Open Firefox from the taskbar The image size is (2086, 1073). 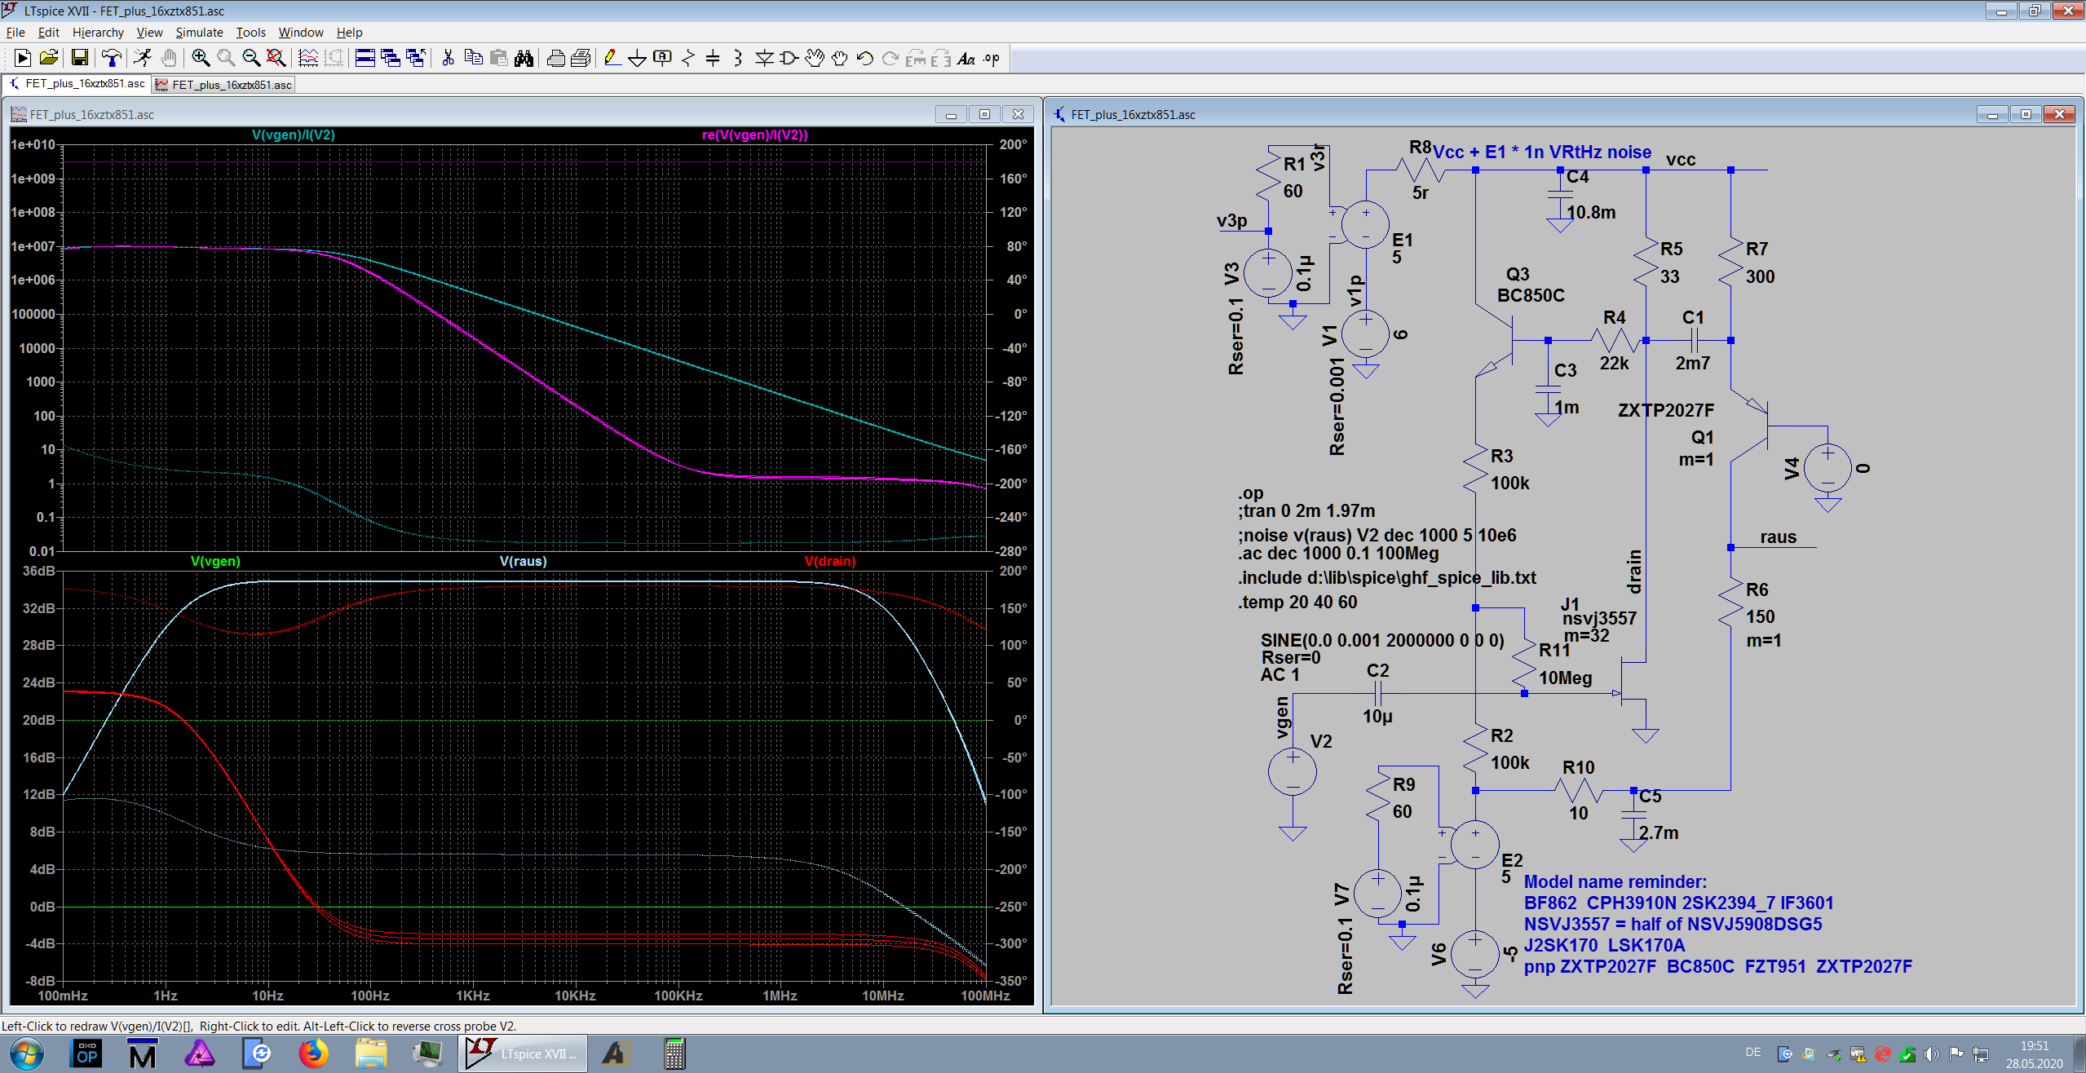[x=312, y=1053]
